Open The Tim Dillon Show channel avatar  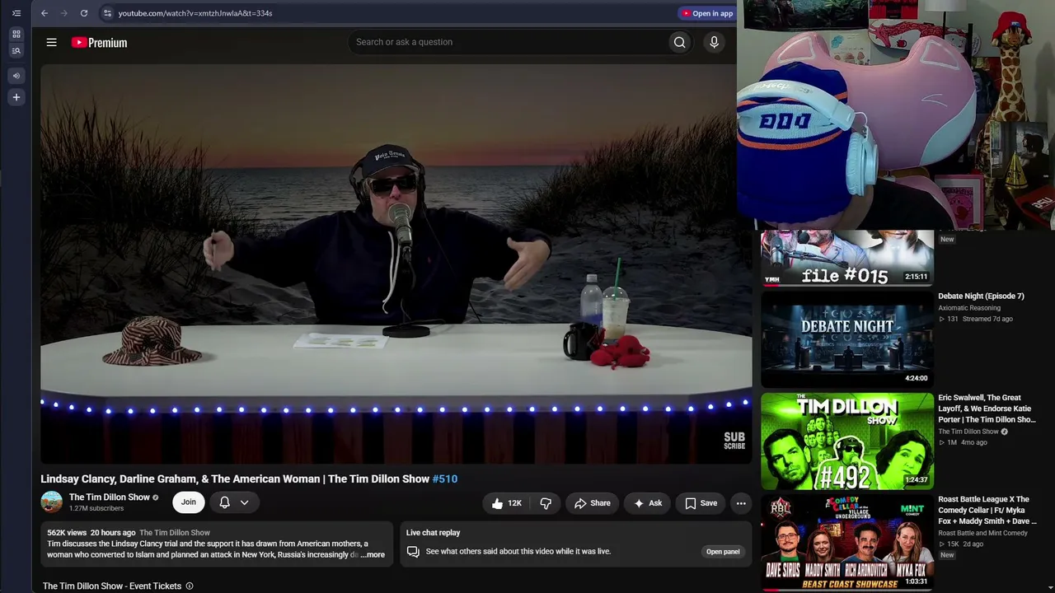(51, 502)
